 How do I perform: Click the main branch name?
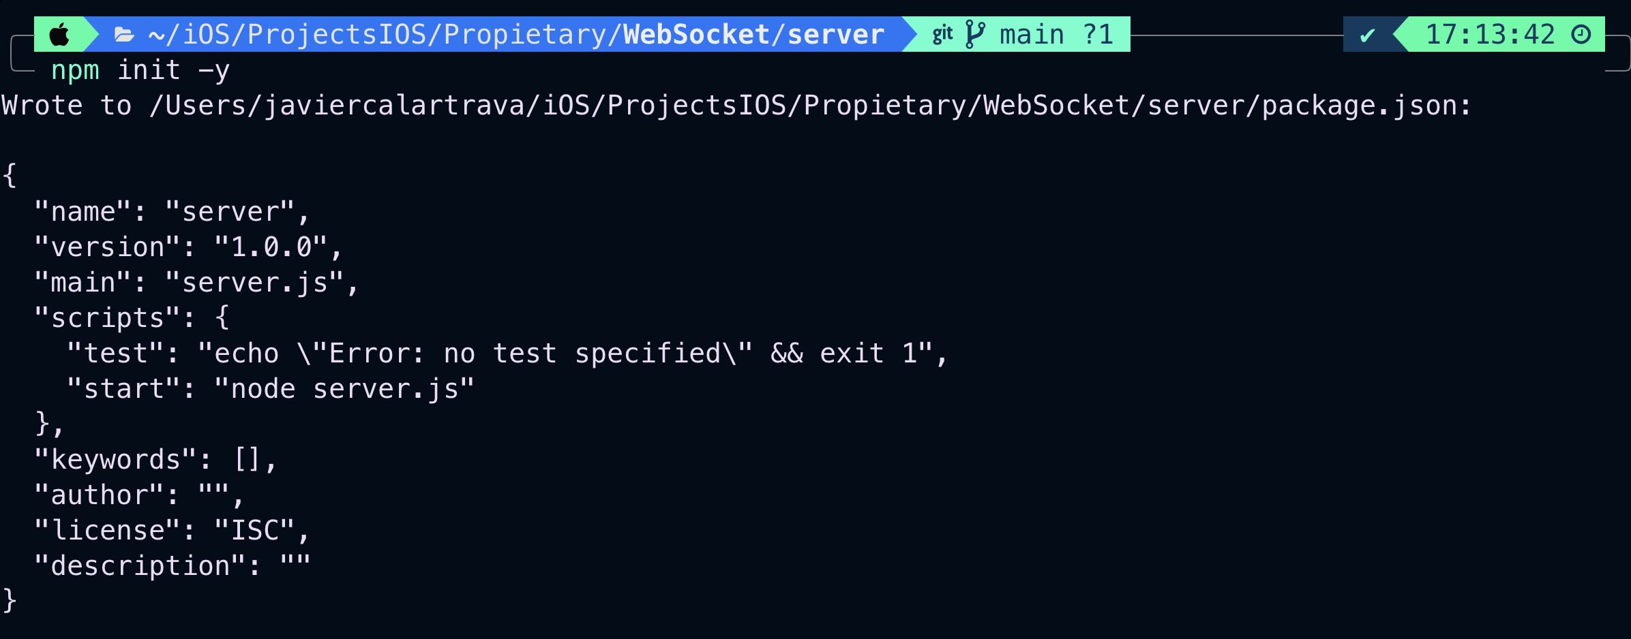[x=1032, y=34]
